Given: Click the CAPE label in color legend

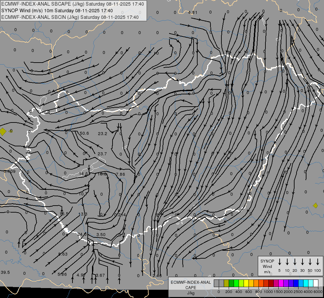Looking at the screenshot, I should 191,288.
